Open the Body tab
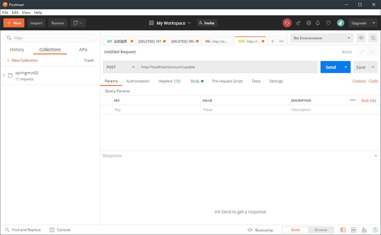The image size is (381, 235). click(x=197, y=81)
